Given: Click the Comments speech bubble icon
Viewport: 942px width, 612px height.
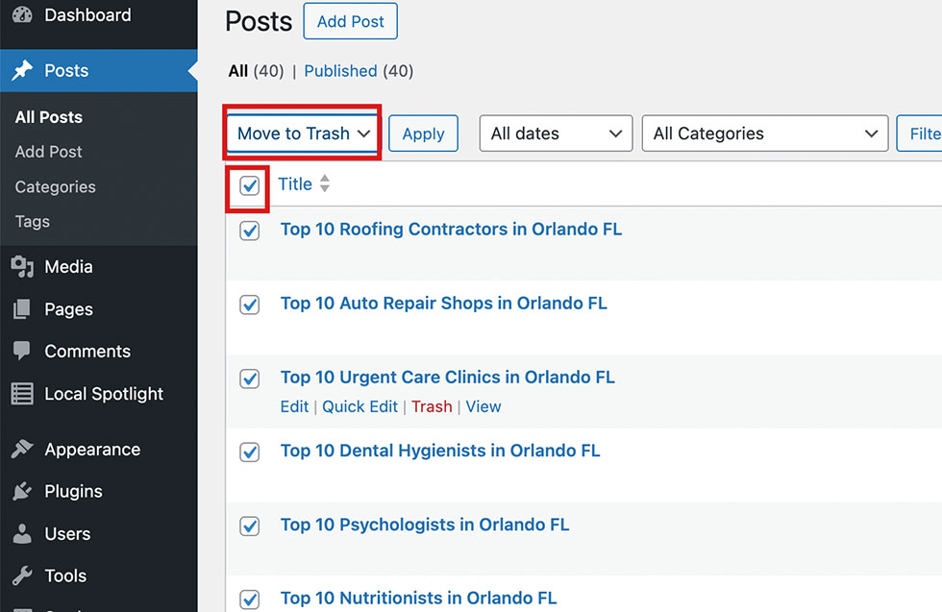Looking at the screenshot, I should click(22, 352).
